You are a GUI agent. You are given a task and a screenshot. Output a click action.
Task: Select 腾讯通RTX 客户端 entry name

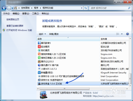click(50, 65)
